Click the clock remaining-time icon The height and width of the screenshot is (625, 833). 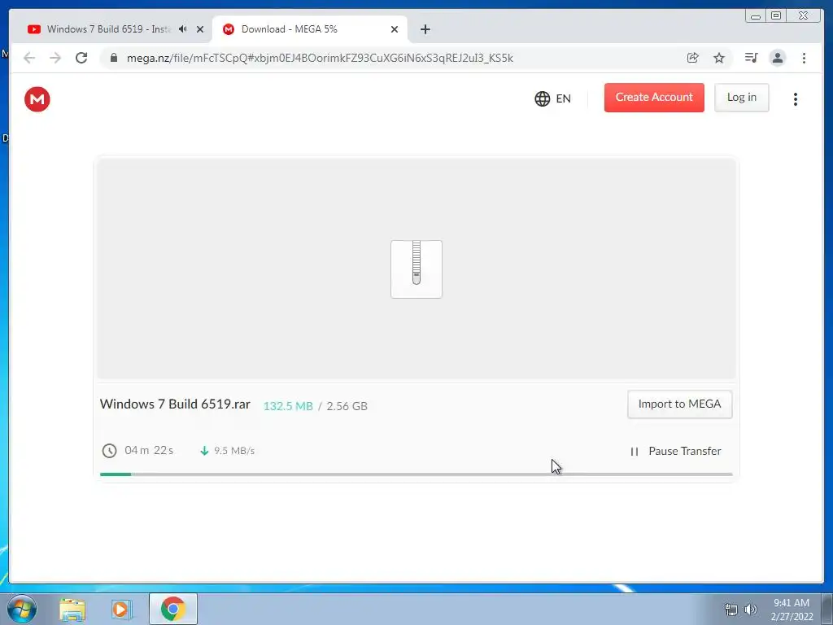pyautogui.click(x=109, y=451)
